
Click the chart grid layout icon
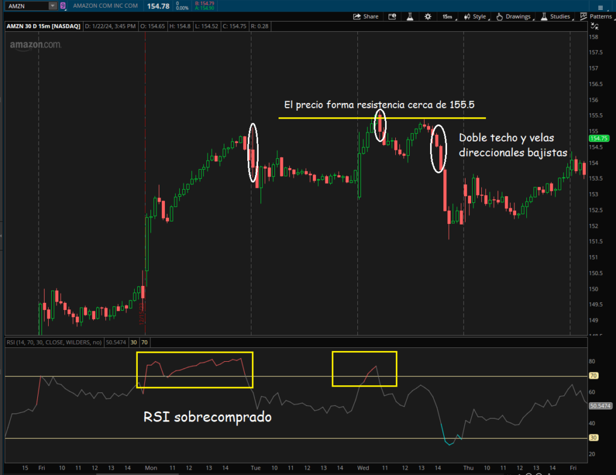[600, 7]
